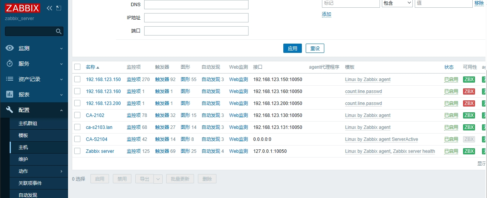This screenshot has height=198, width=487.
Task: Open 模板 templates menu item
Action: 24,135
